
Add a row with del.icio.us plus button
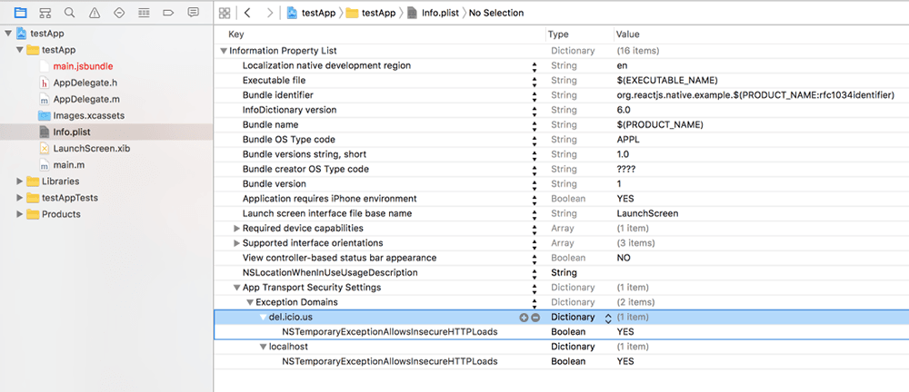(x=524, y=318)
